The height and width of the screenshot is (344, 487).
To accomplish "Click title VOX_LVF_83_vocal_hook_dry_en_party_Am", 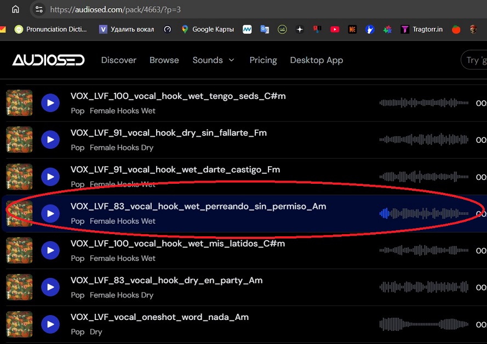I will tap(167, 281).
